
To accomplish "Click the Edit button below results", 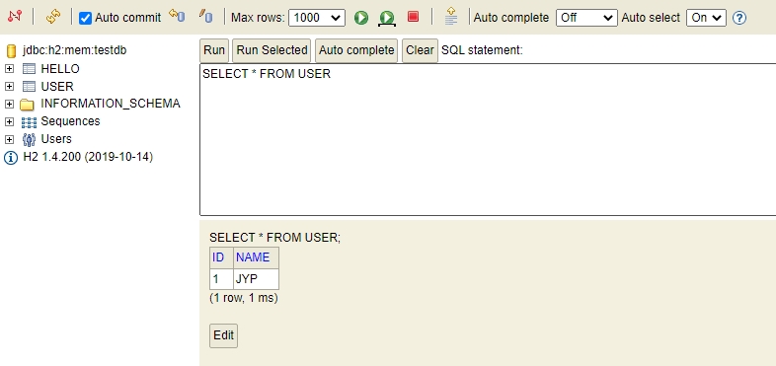I will pyautogui.click(x=224, y=335).
